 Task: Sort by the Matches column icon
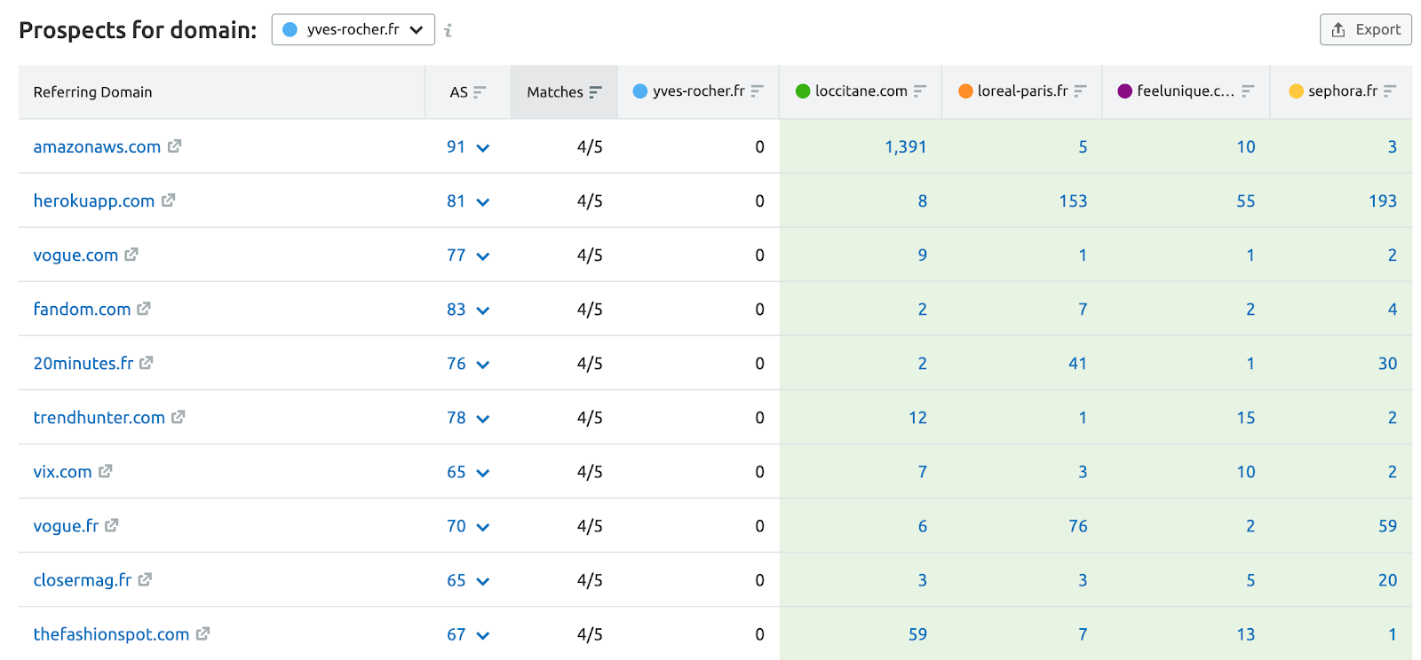click(x=595, y=91)
